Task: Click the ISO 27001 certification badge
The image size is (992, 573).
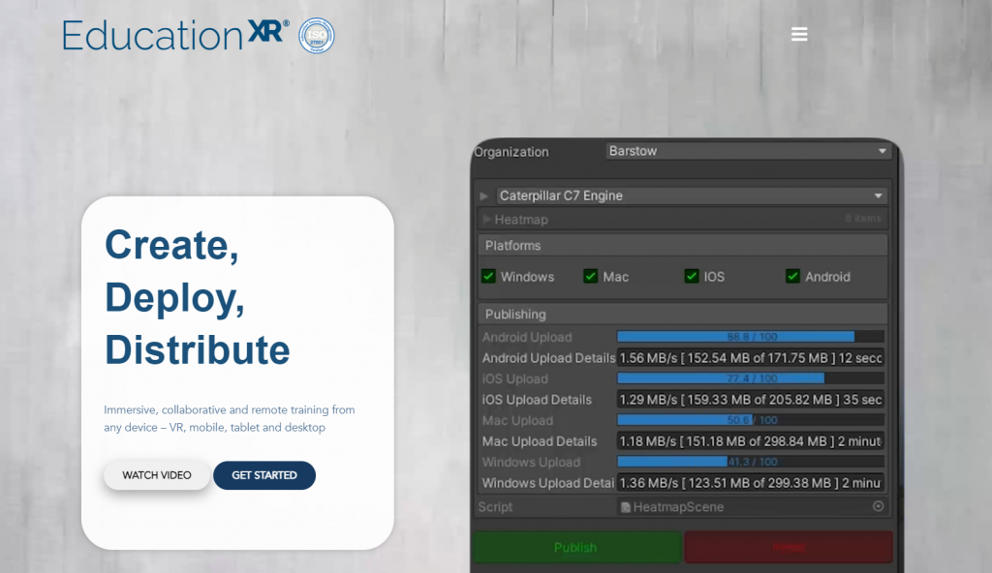Action: [x=317, y=36]
